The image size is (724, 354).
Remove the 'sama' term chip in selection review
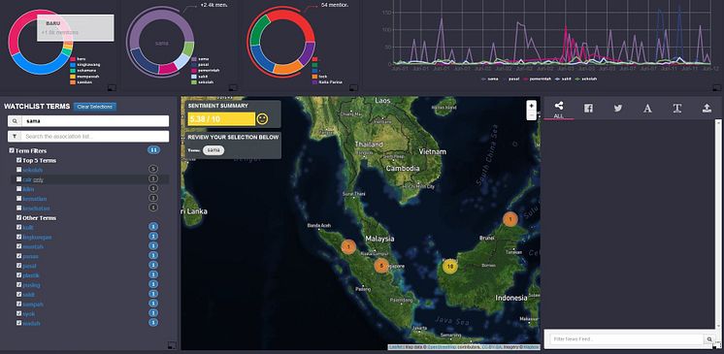click(x=214, y=150)
